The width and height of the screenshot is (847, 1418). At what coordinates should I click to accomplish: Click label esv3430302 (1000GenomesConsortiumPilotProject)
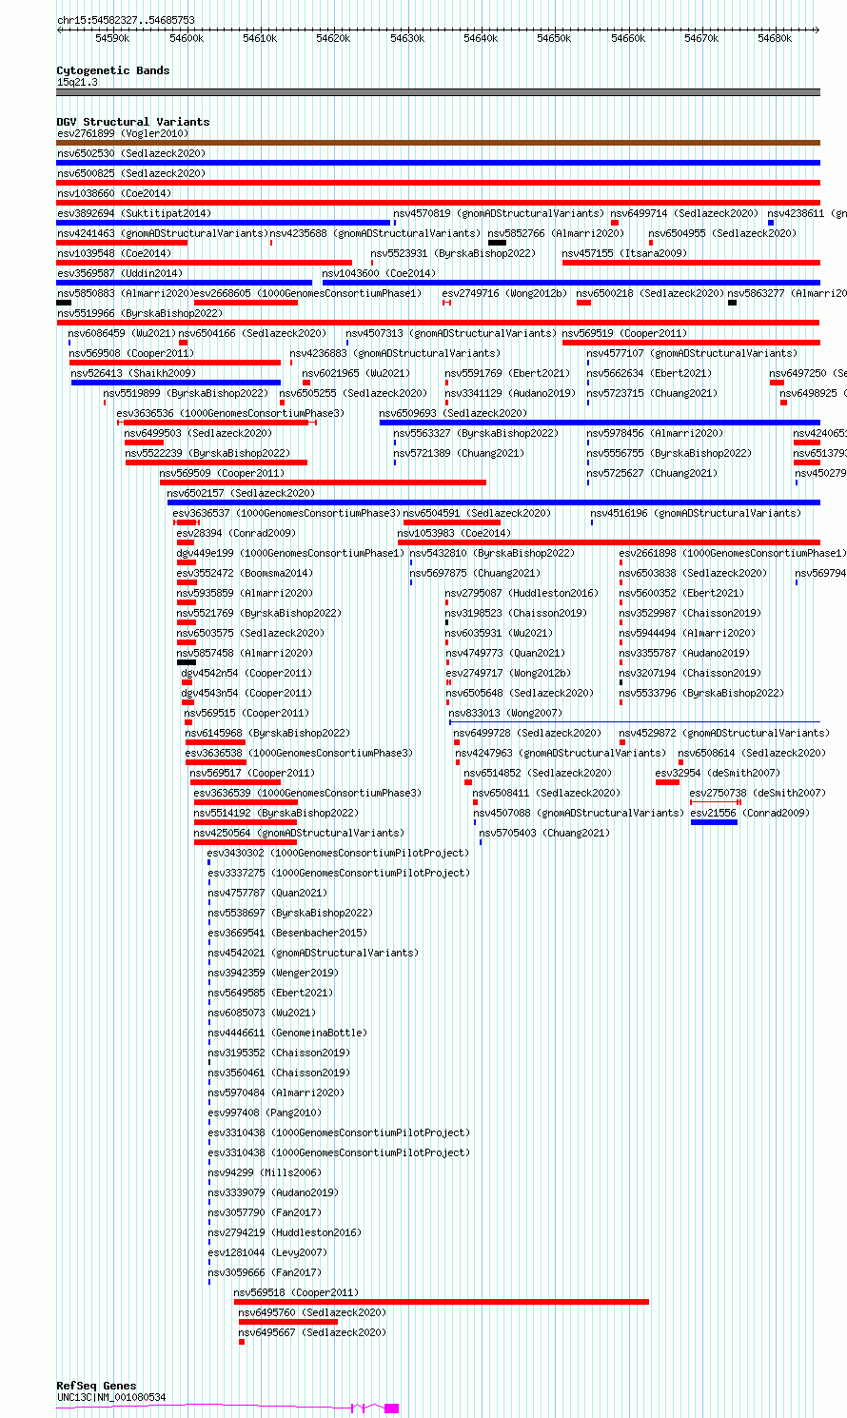click(338, 853)
